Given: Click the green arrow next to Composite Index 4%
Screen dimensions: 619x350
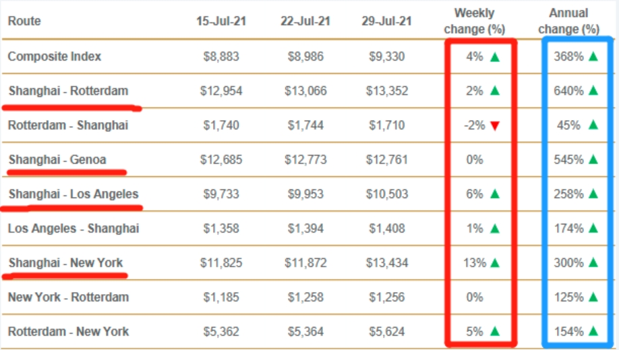Looking at the screenshot, I should click(496, 57).
